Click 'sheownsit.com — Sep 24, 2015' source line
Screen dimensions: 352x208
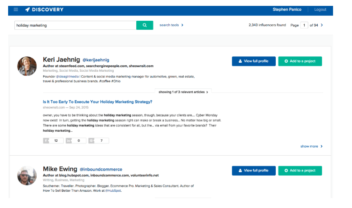[x=65, y=107]
